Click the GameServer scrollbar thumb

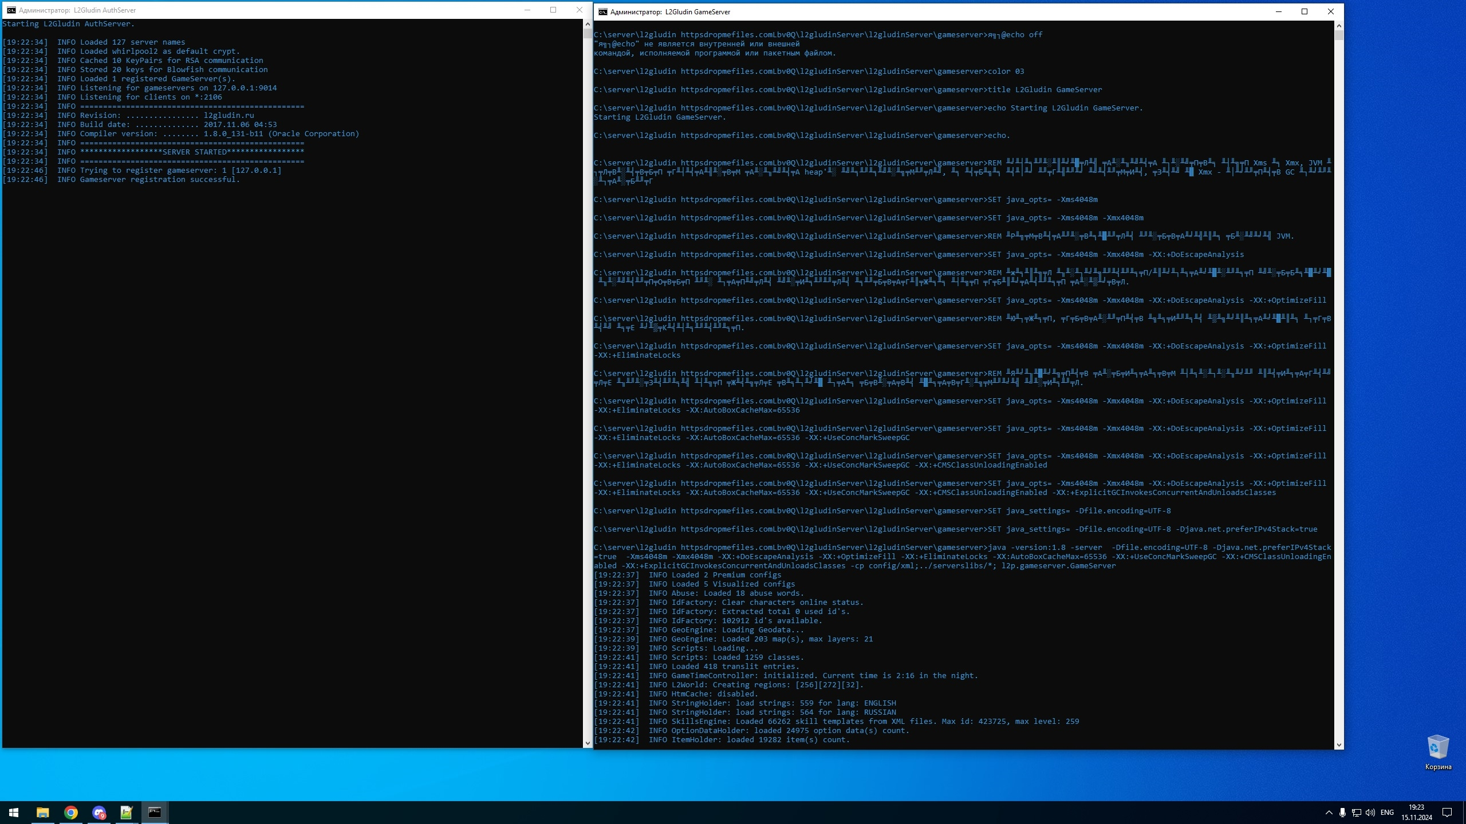tap(1339, 35)
